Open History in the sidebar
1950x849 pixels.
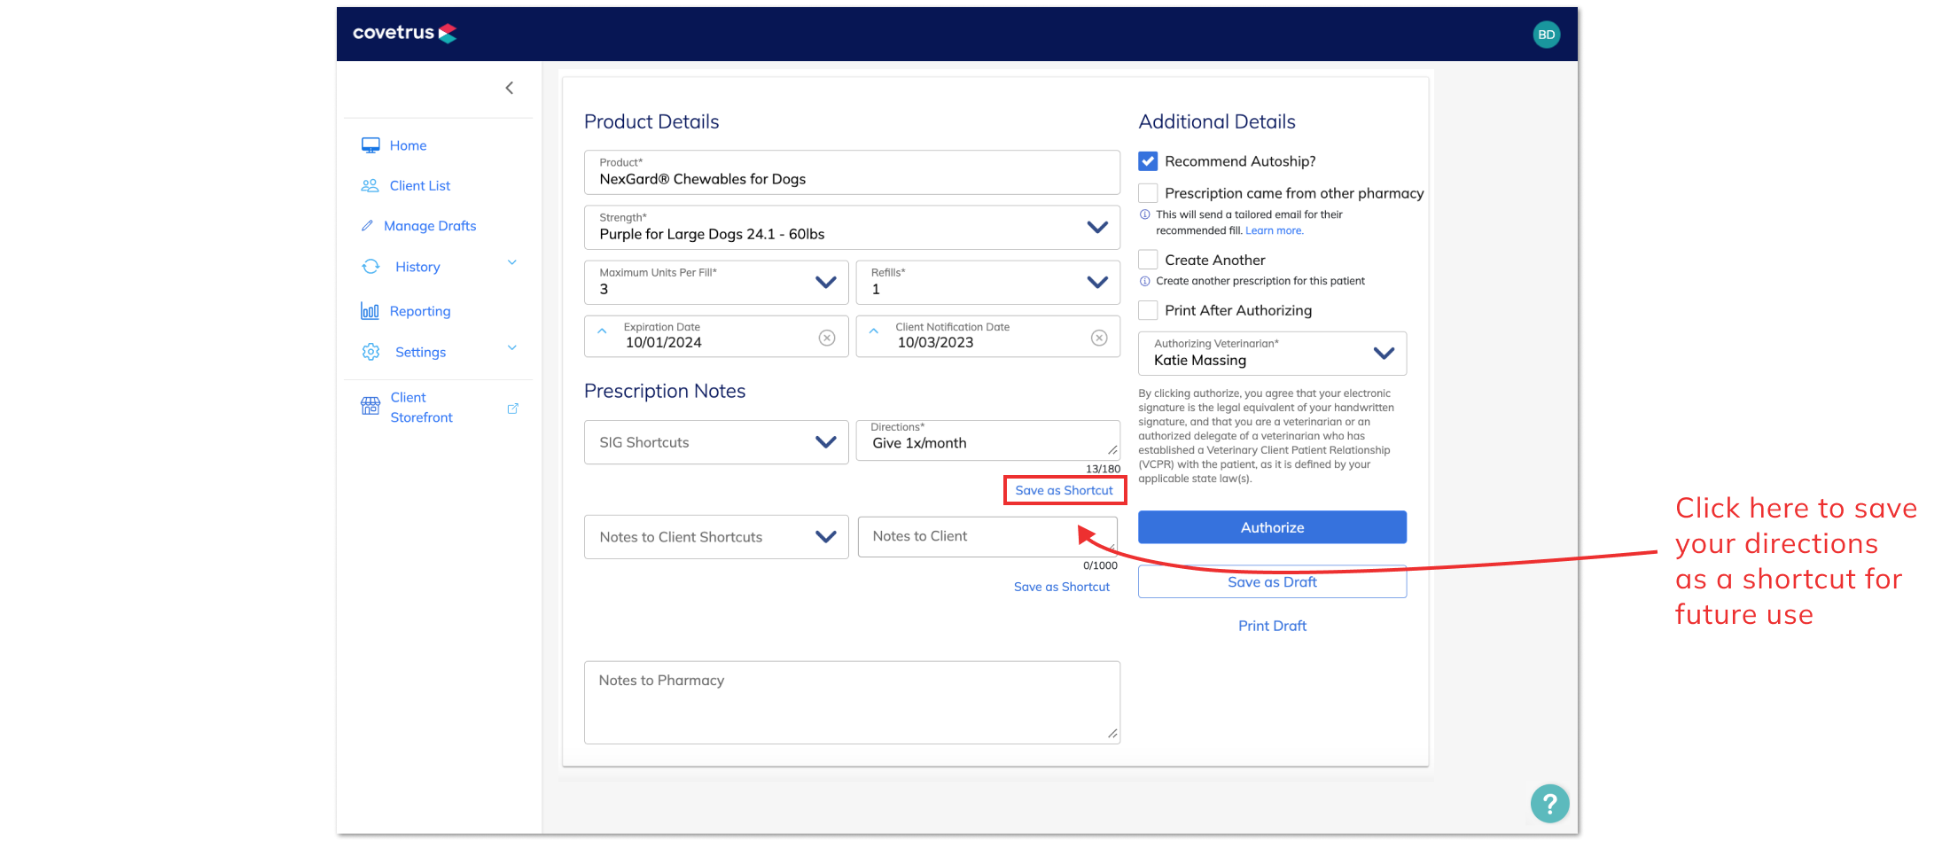coord(417,267)
